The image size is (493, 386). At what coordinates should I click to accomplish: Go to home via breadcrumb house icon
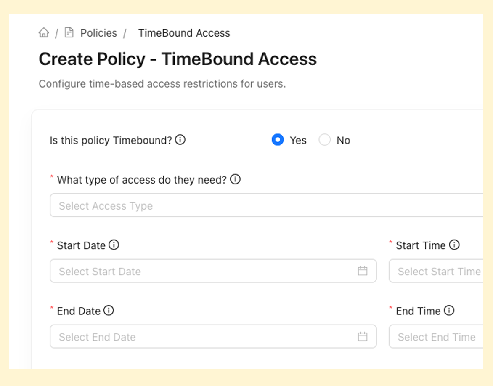pyautogui.click(x=44, y=32)
